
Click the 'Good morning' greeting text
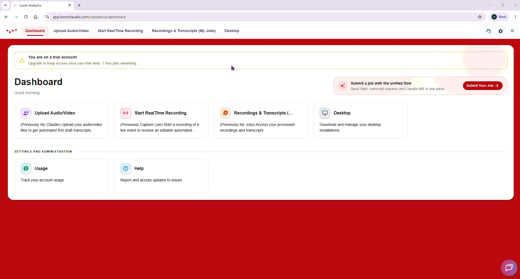(27, 93)
